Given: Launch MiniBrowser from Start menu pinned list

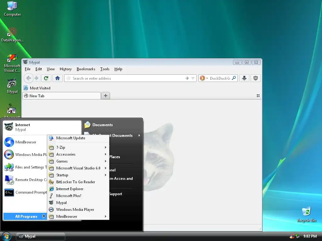Looking at the screenshot, I should point(25,142).
